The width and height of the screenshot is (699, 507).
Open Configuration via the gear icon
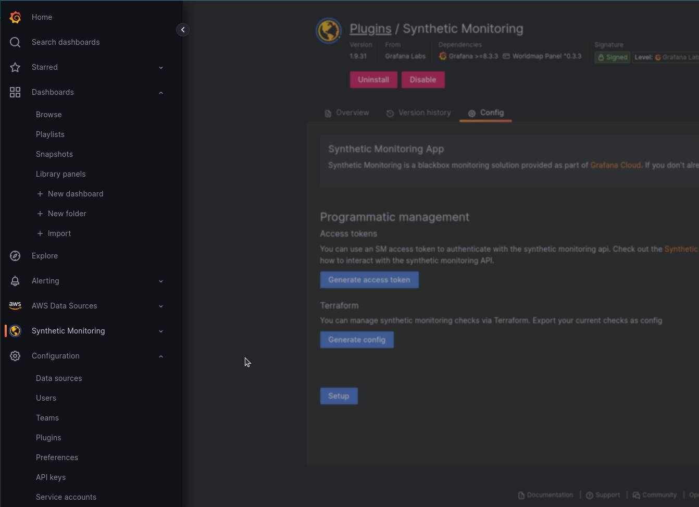pos(15,356)
